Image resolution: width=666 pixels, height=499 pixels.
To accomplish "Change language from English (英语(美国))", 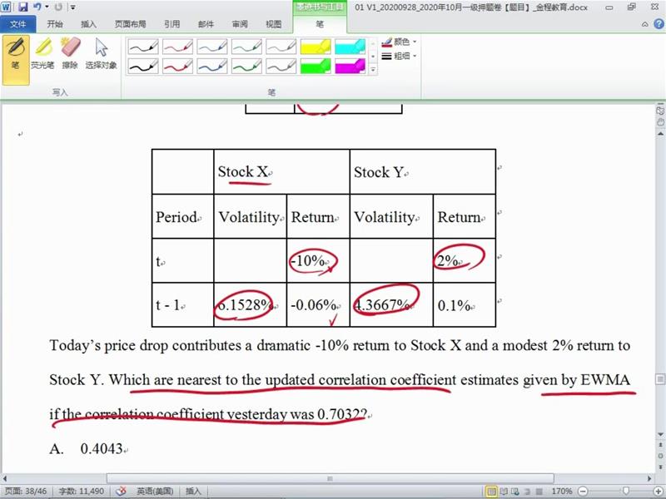I will click(x=155, y=491).
